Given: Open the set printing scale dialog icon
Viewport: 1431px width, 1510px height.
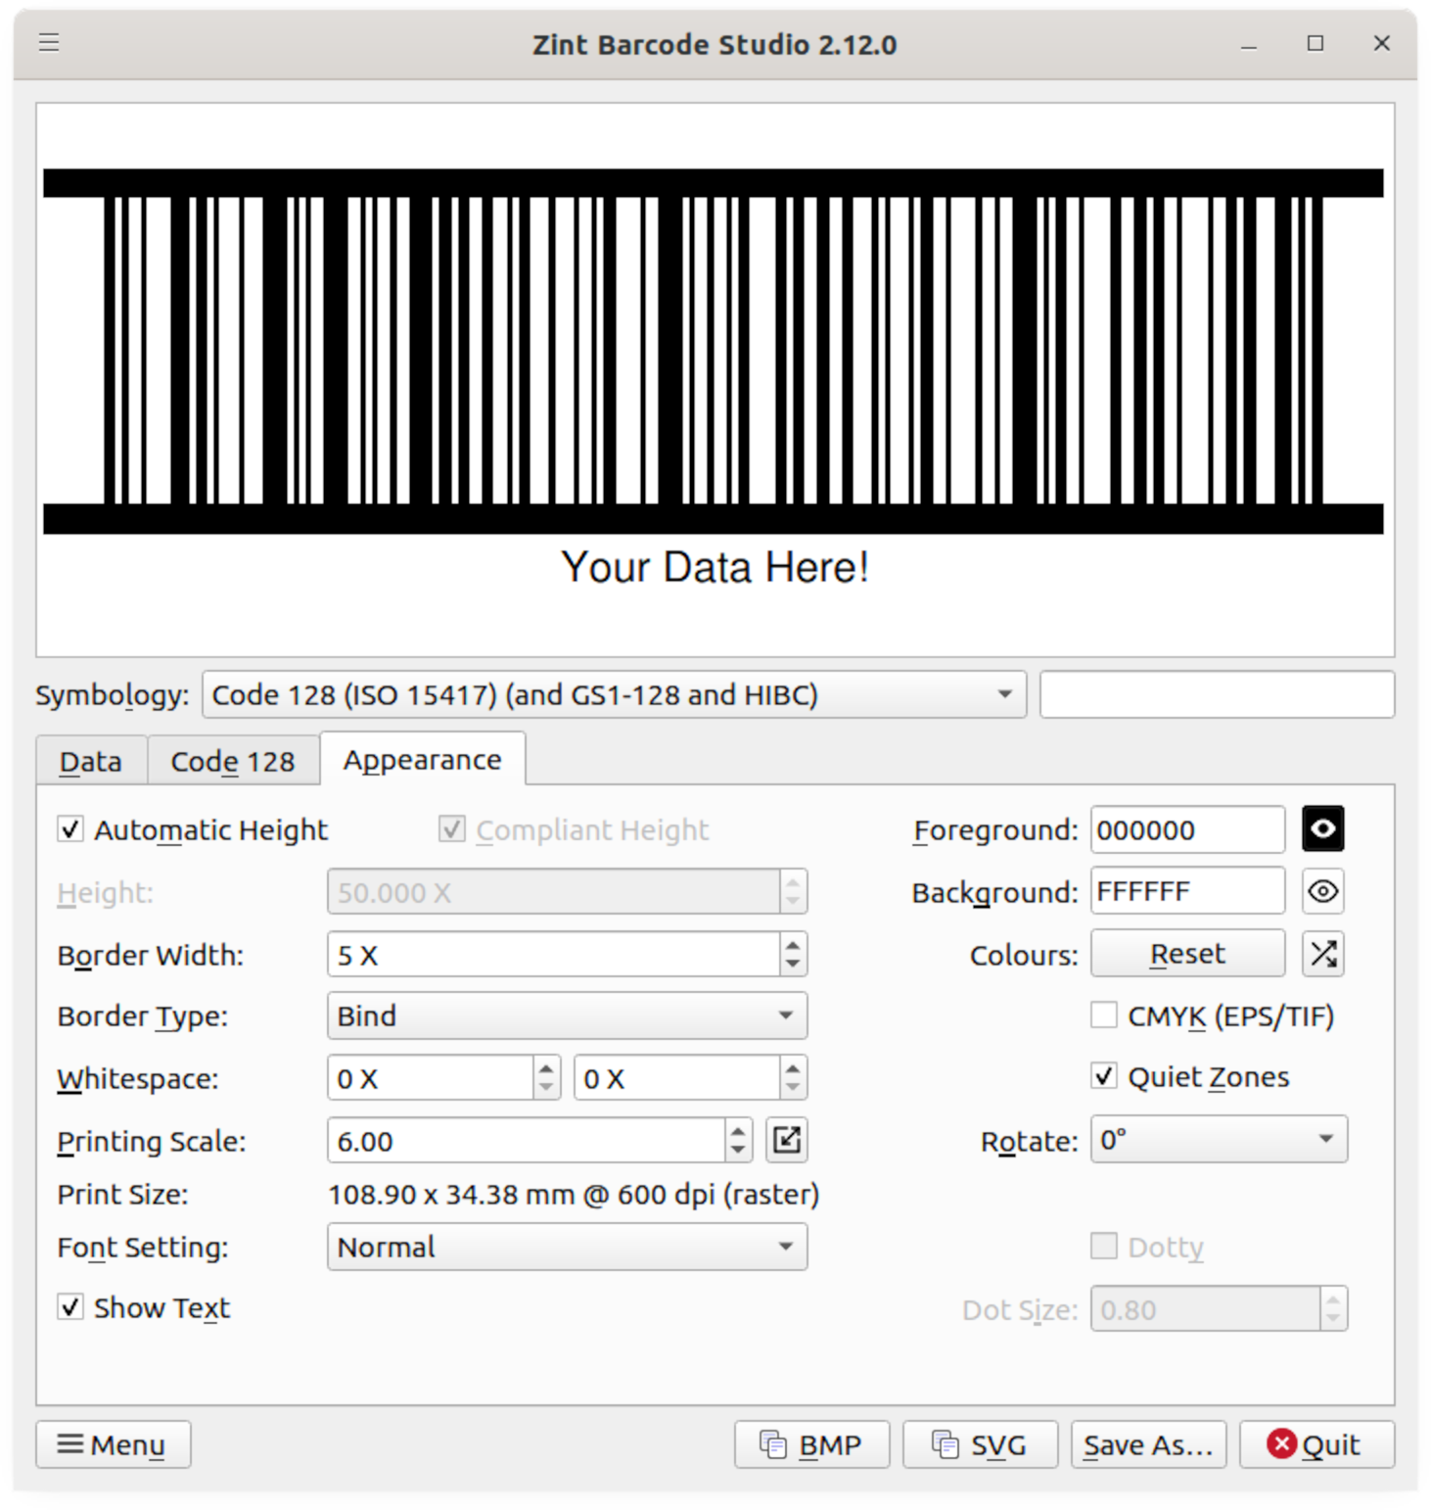Looking at the screenshot, I should point(787,1141).
